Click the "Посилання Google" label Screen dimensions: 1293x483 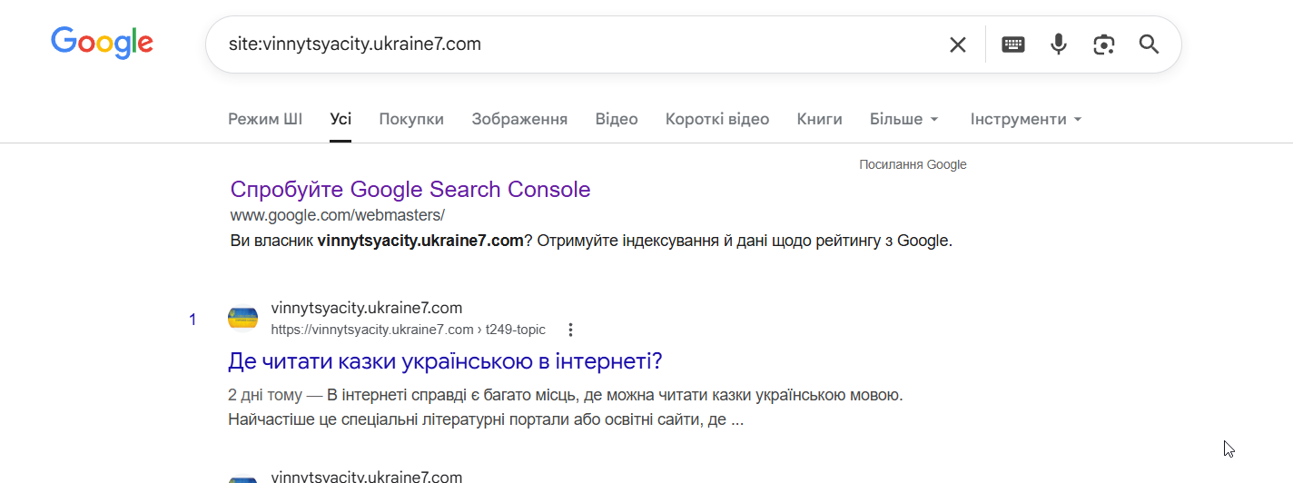[913, 164]
